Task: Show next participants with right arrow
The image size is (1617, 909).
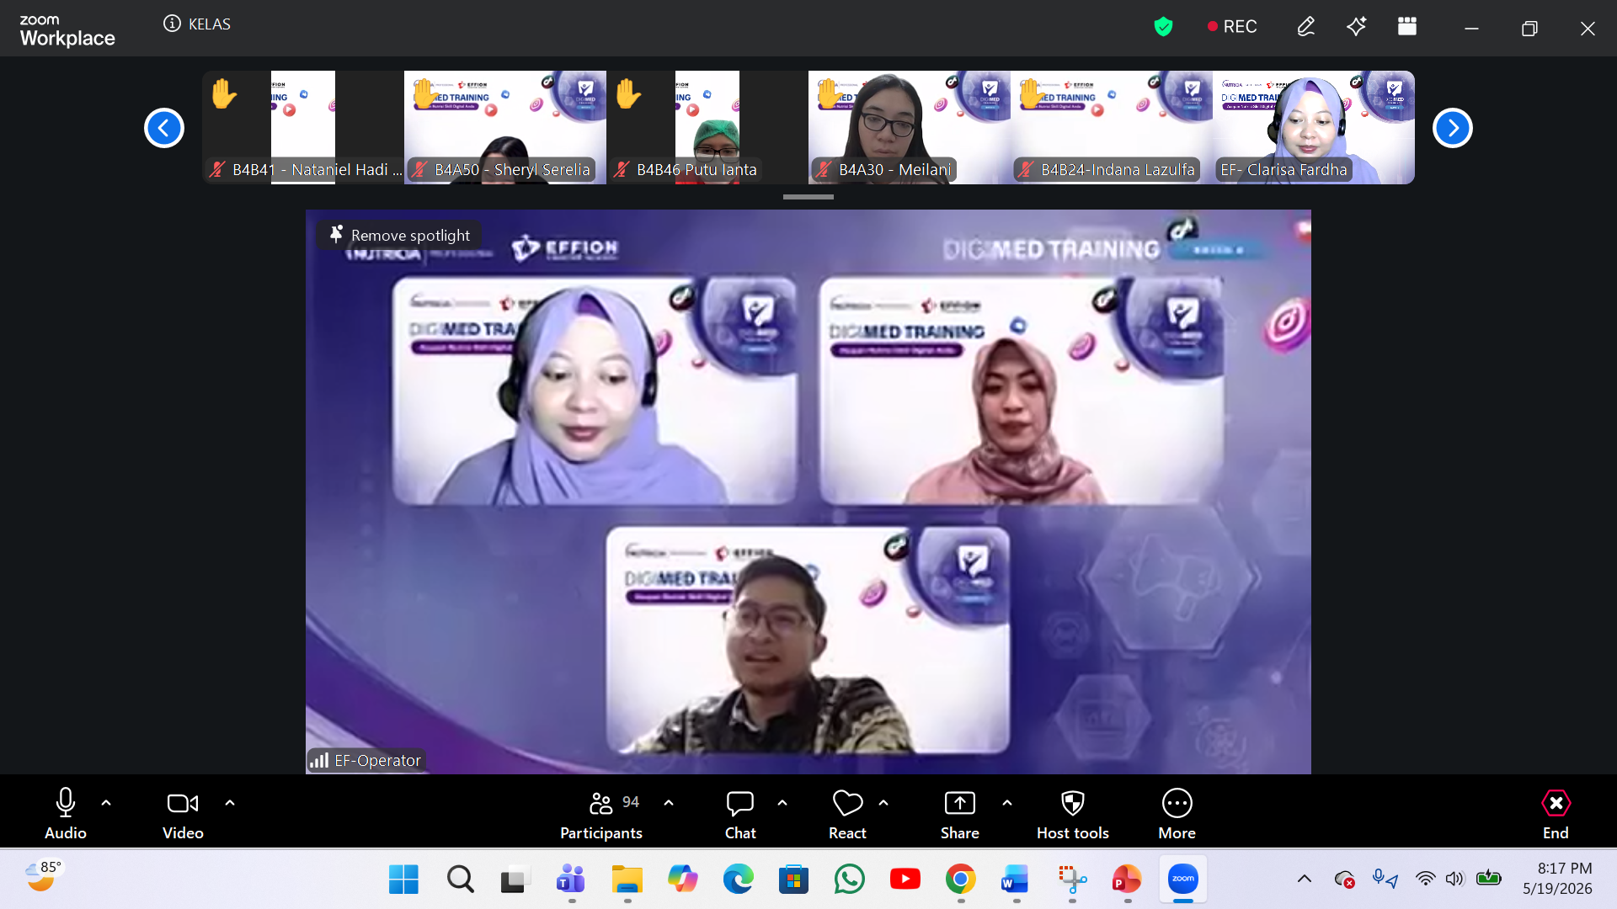Action: tap(1453, 128)
